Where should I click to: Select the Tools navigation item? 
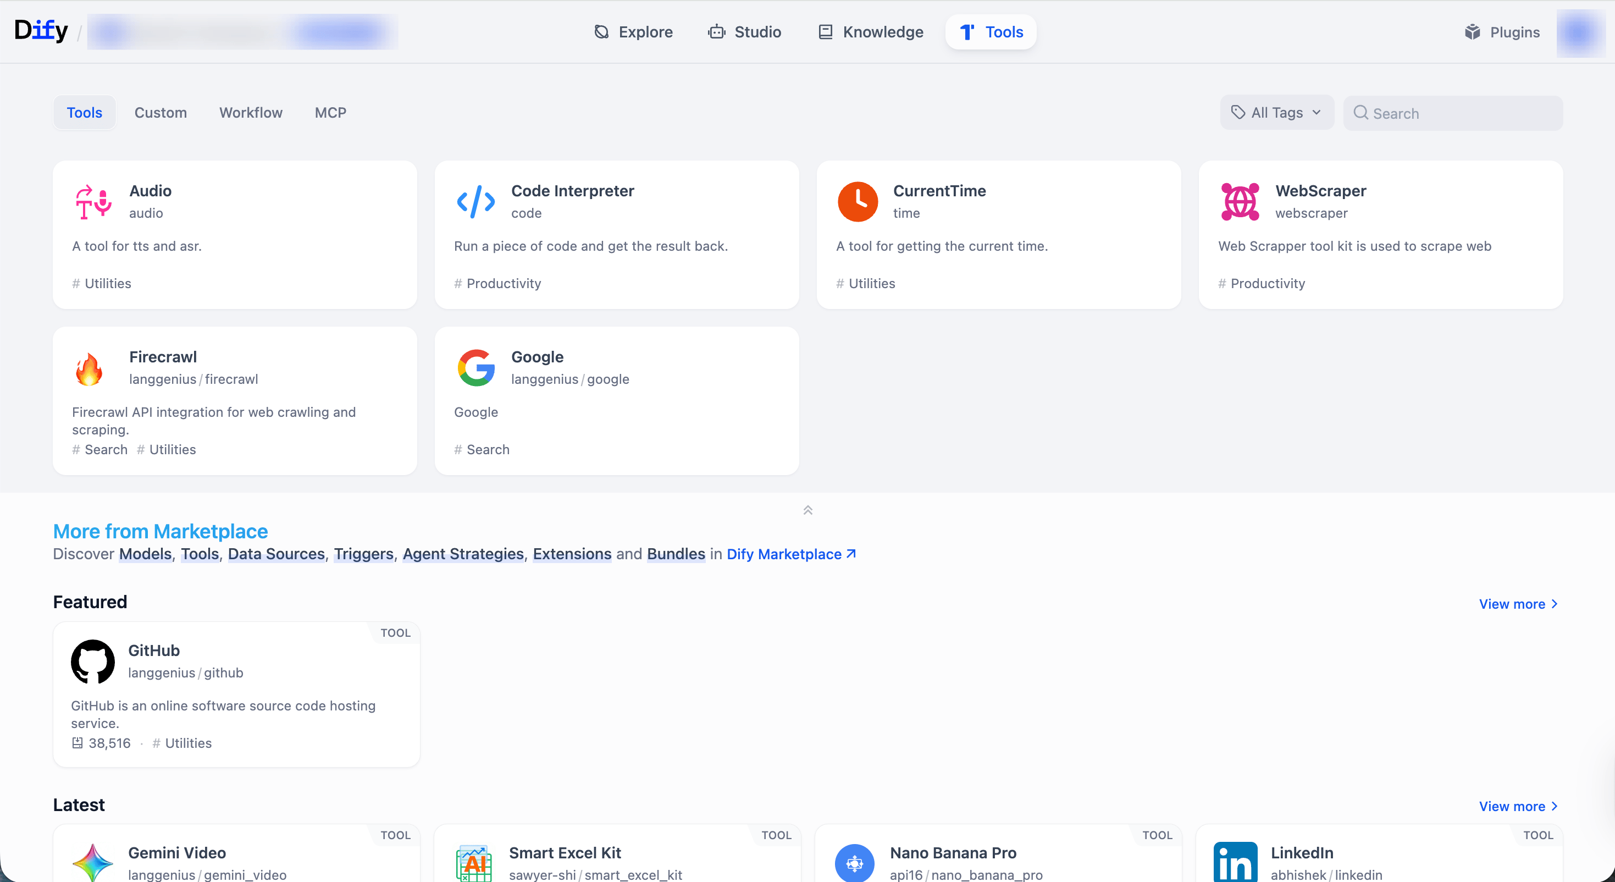[x=991, y=32]
